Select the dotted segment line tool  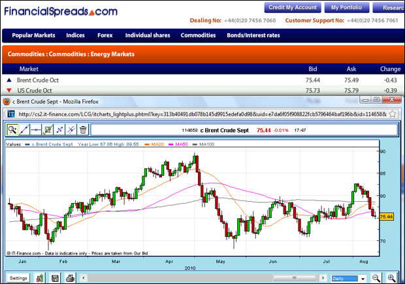point(59,130)
